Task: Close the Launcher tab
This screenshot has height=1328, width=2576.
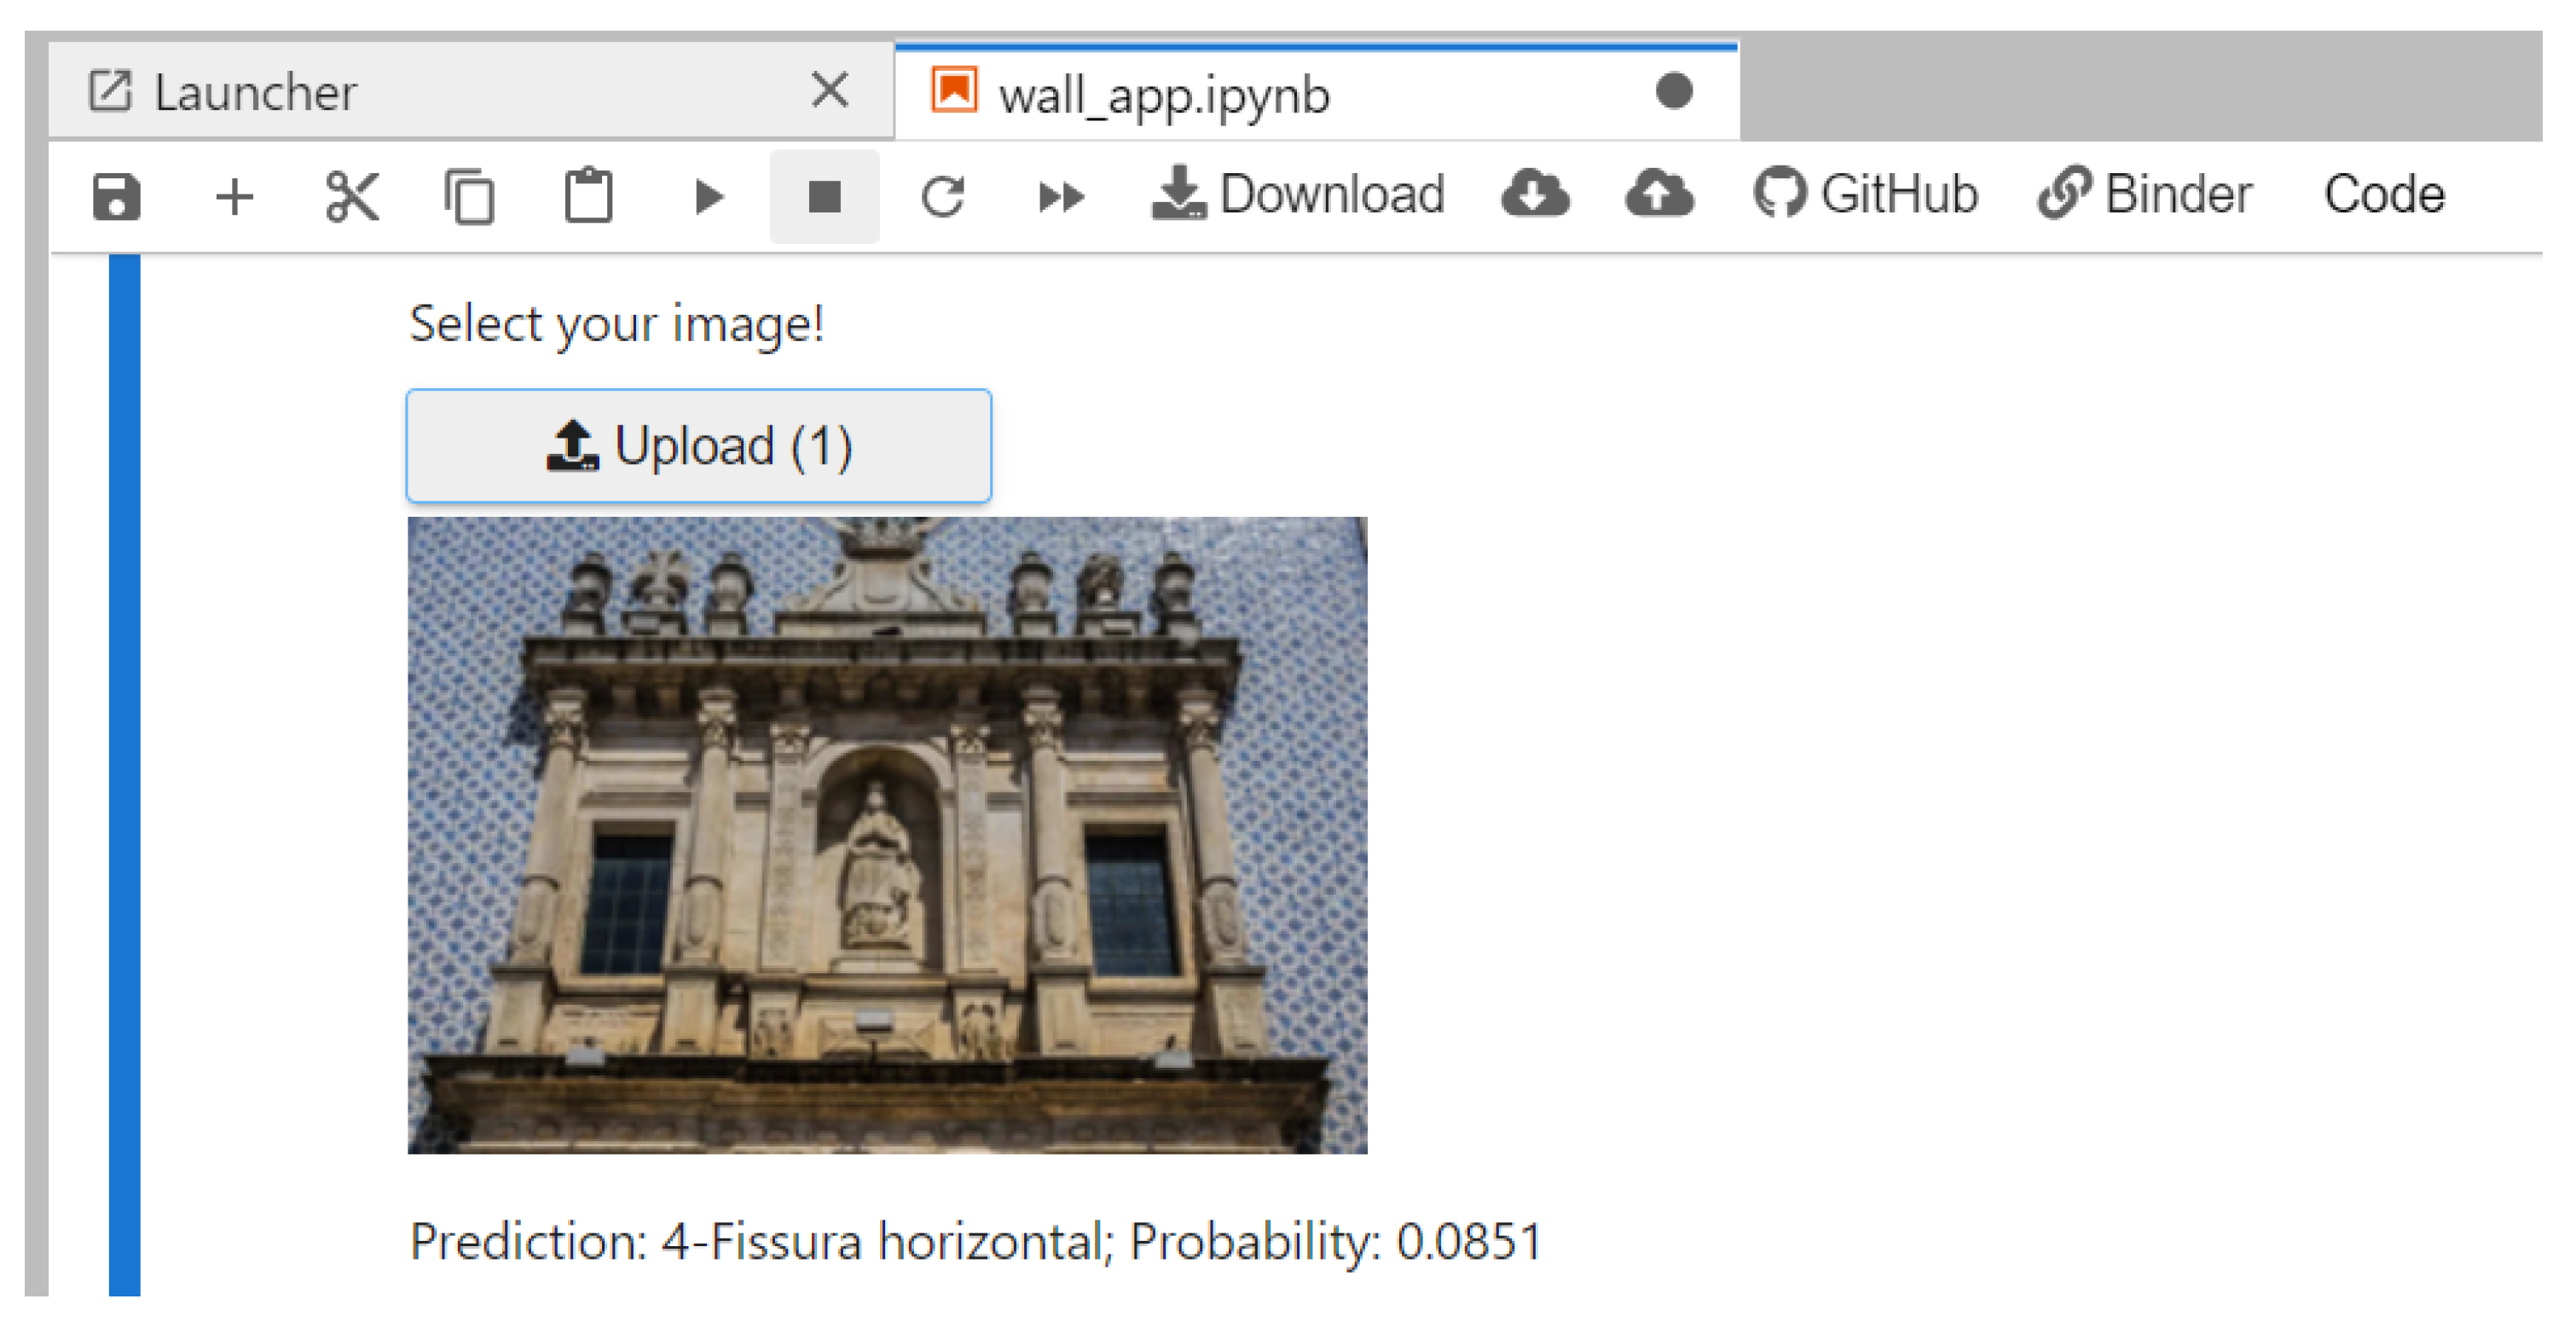Action: tap(830, 90)
